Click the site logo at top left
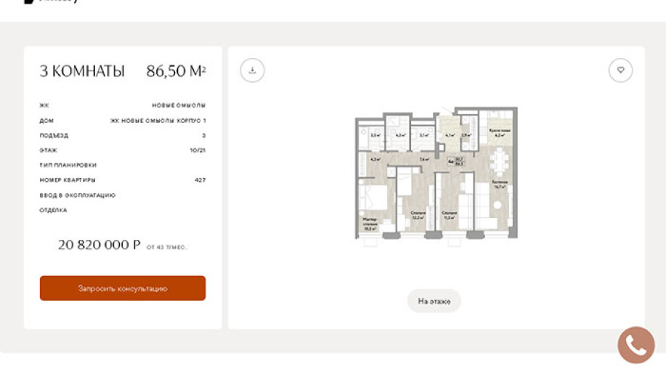 (x=29, y=2)
